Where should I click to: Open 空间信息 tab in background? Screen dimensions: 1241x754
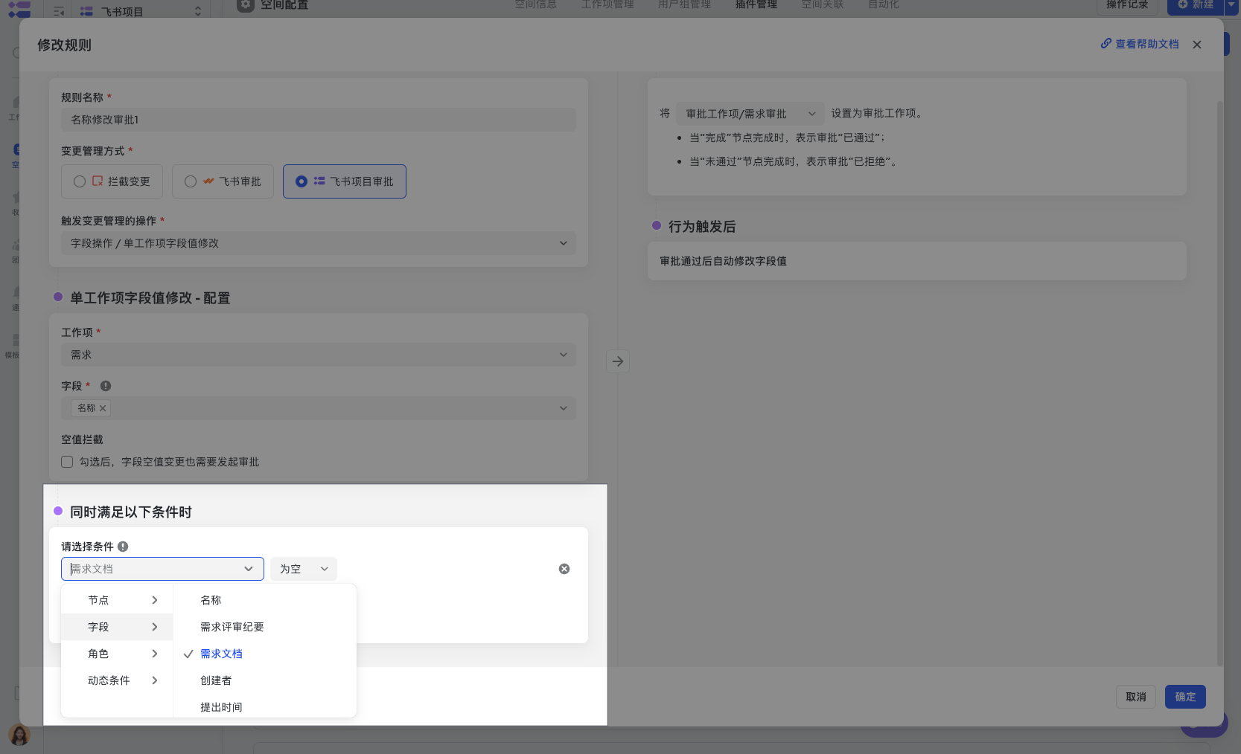(x=536, y=4)
